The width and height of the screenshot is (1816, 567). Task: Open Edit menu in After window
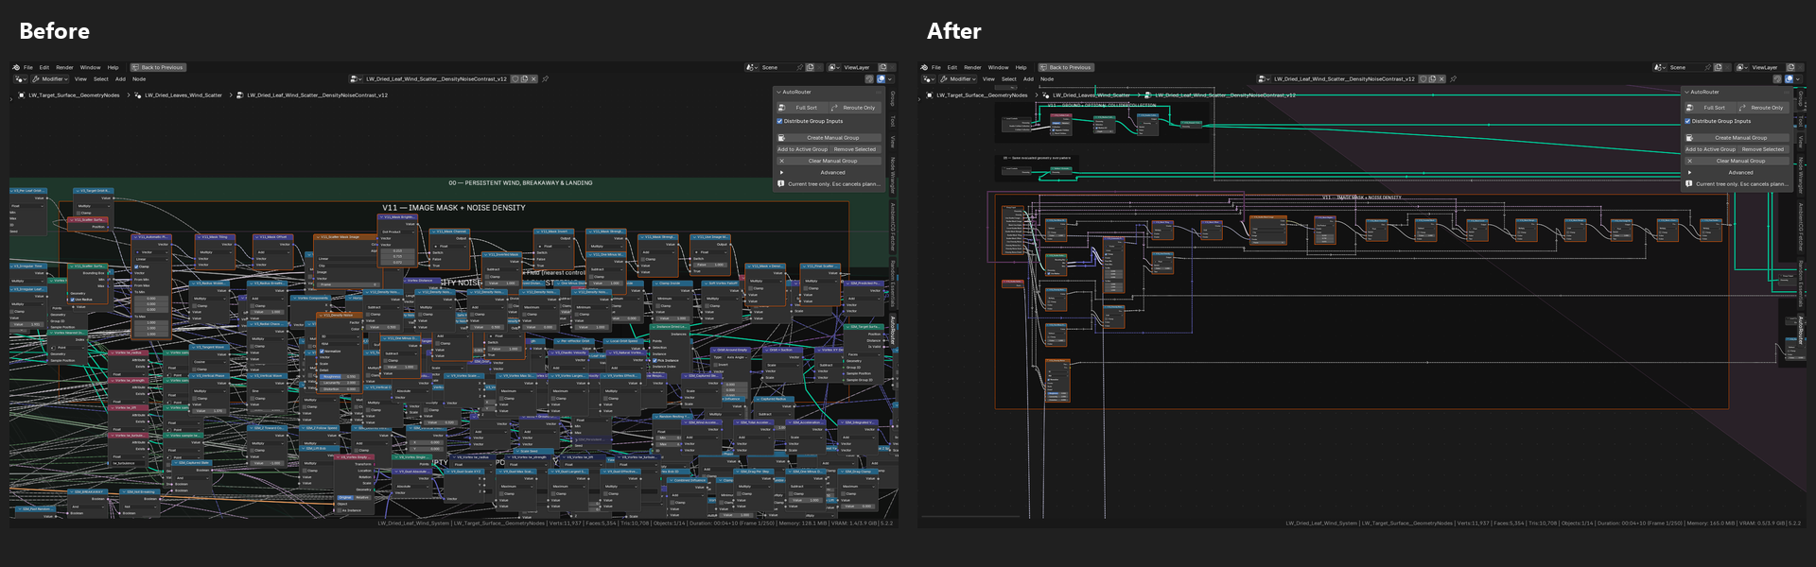point(952,67)
